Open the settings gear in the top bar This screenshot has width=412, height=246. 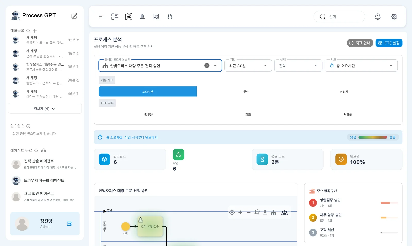tap(394, 16)
